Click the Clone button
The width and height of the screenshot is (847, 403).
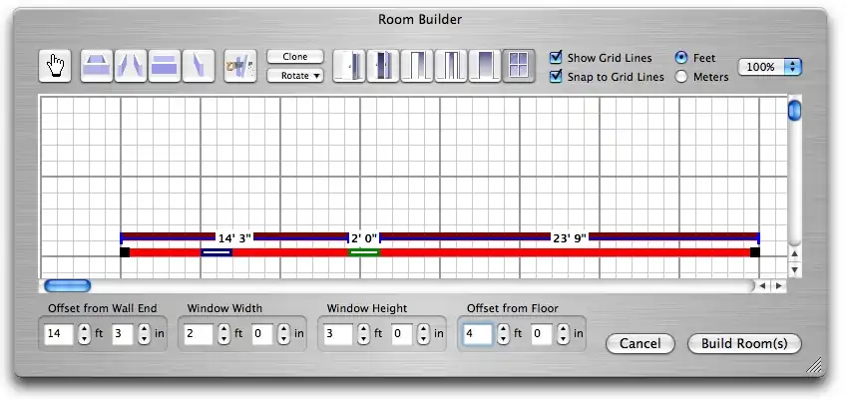point(295,57)
